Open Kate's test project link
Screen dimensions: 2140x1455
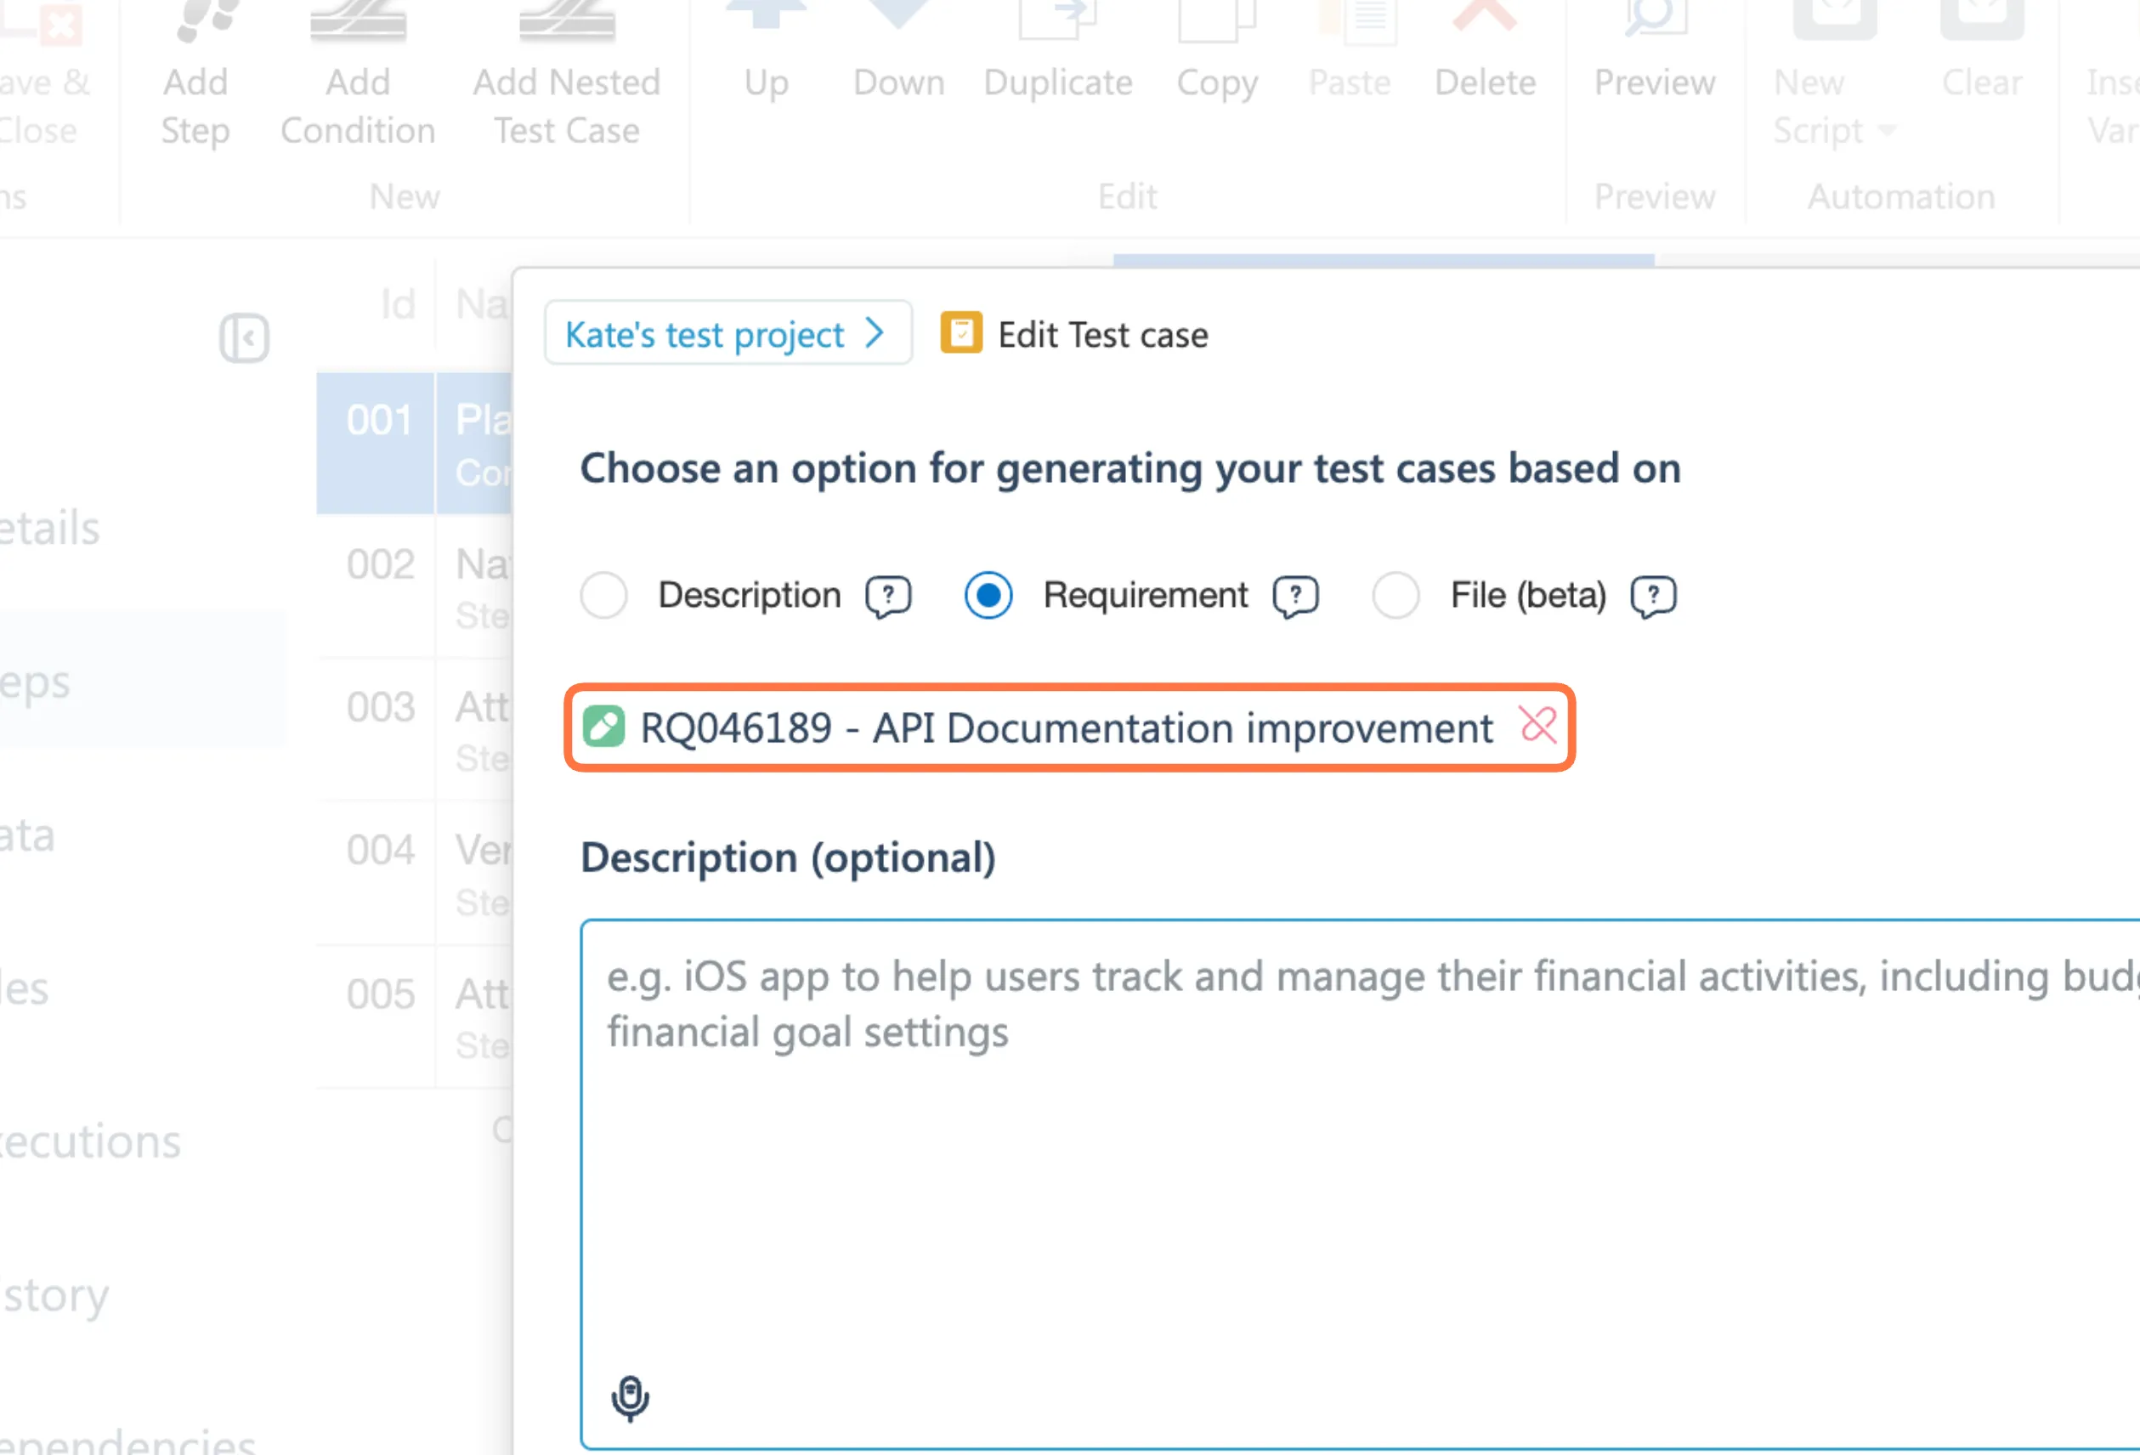click(705, 334)
